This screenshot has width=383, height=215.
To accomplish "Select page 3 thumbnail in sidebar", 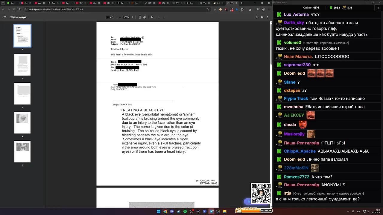I will pos(22,94).
